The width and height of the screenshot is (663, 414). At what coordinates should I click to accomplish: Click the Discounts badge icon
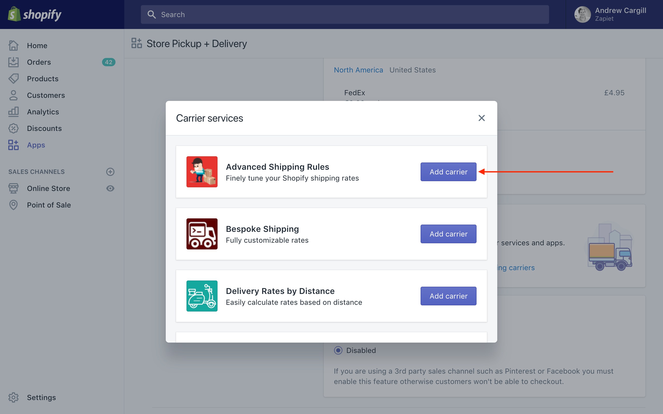click(x=13, y=128)
